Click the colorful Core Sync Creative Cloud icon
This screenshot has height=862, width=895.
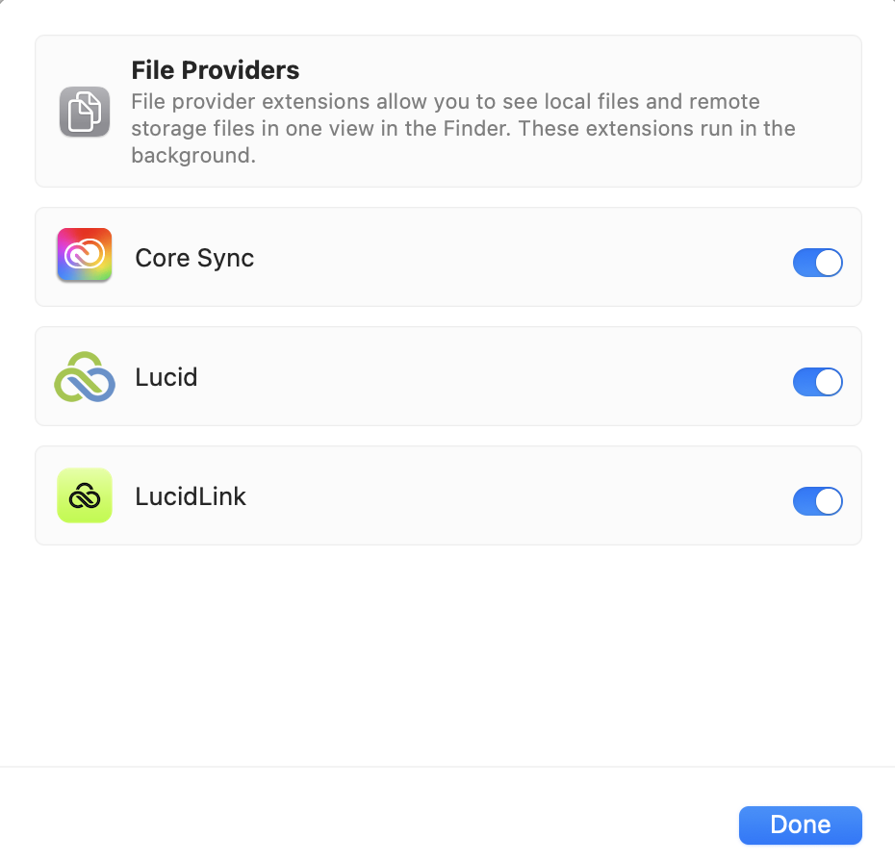(x=85, y=254)
